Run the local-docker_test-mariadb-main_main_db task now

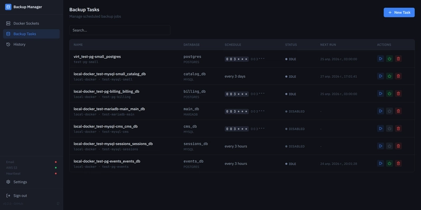click(380, 111)
